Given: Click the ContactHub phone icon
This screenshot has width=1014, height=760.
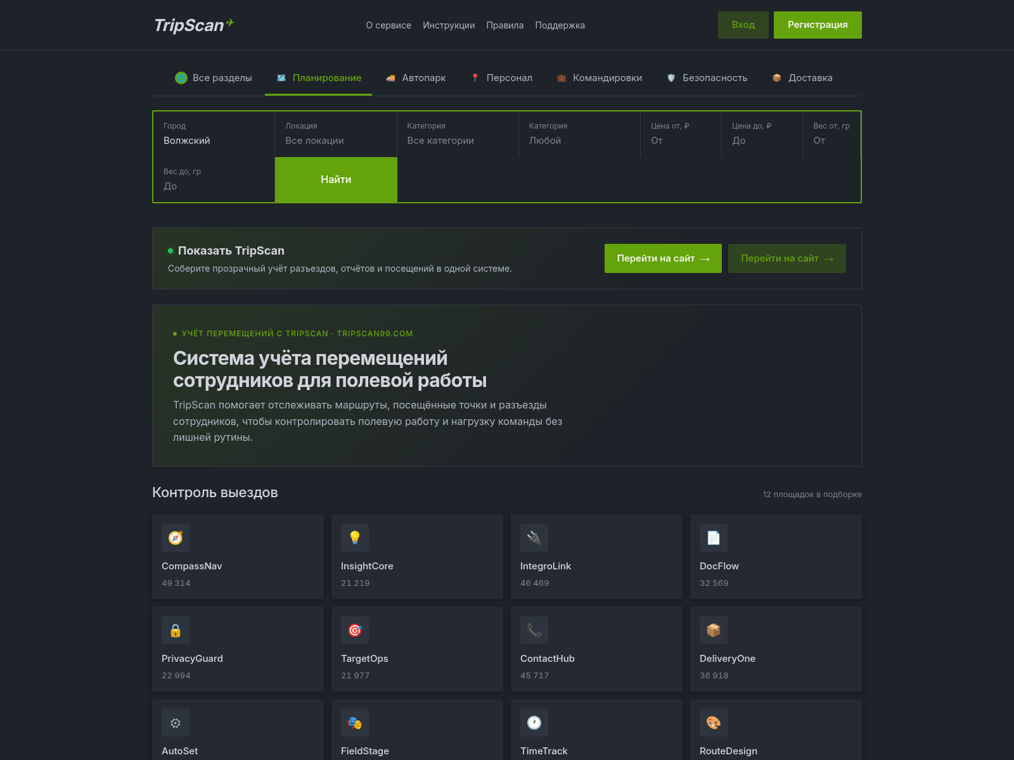Looking at the screenshot, I should point(534,630).
